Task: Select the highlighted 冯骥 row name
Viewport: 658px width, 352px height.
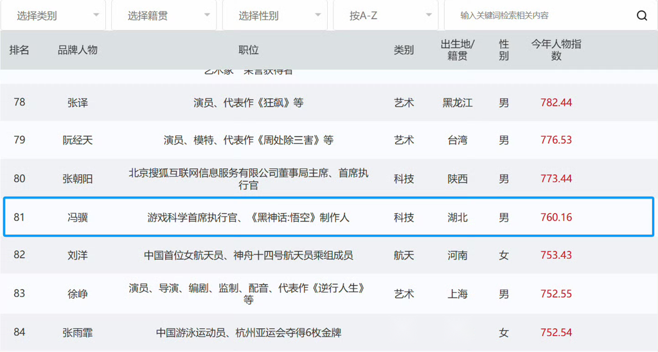Action: click(x=78, y=218)
